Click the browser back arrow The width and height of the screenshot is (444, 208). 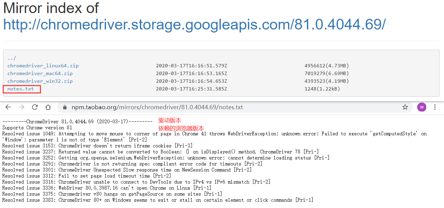(x=8, y=107)
